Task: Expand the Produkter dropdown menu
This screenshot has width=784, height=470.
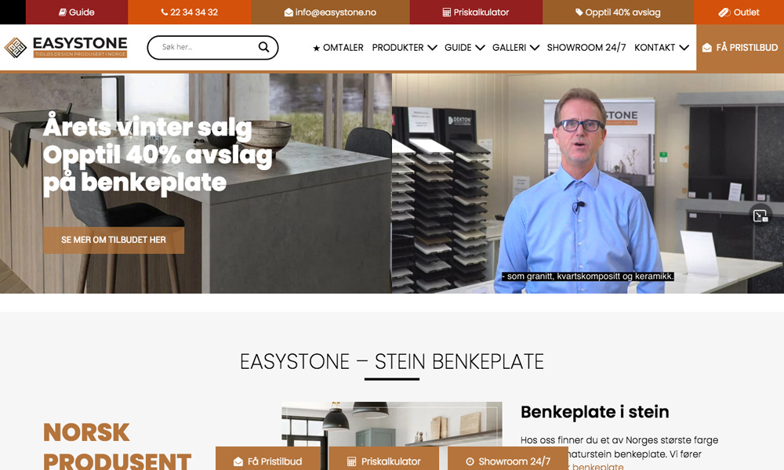Action: tap(404, 48)
